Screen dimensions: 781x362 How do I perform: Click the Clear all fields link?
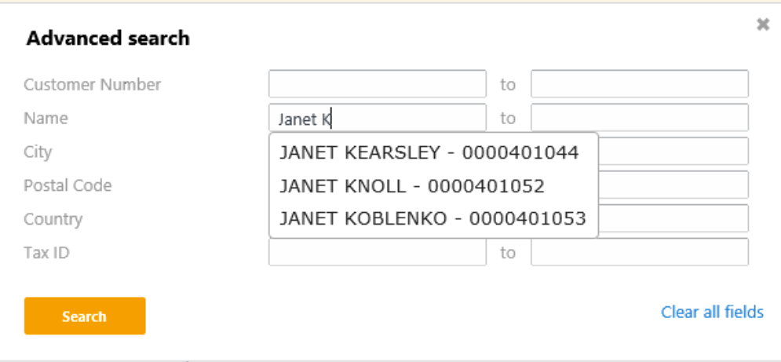click(712, 313)
